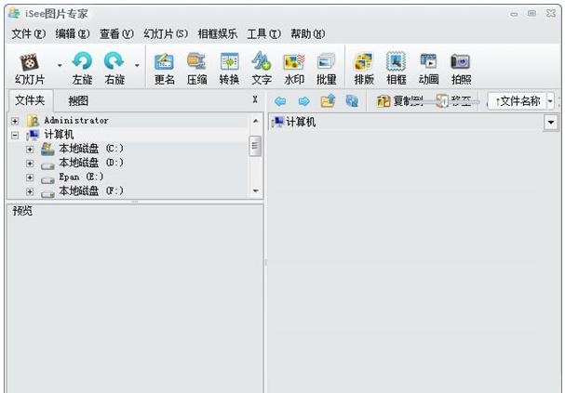The image size is (565, 393).
Task: Open the 排版 layout tool
Action: (x=364, y=69)
